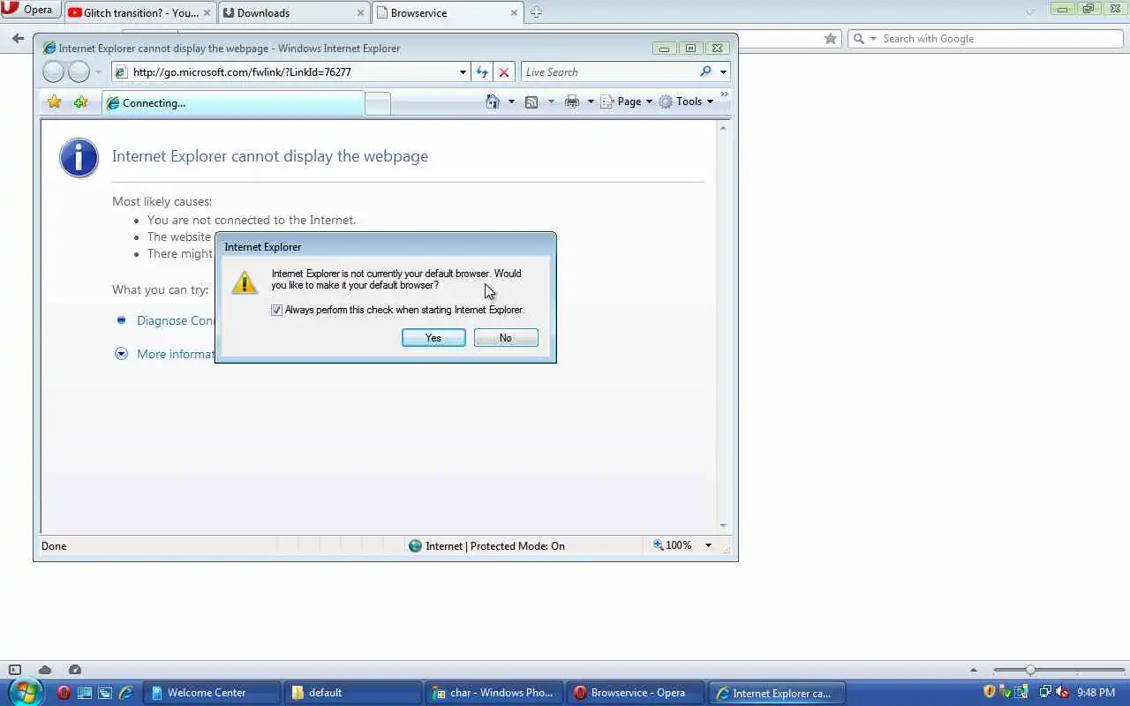Click the IE Back navigation button
Image resolution: width=1130 pixels, height=706 pixels.
(53, 72)
